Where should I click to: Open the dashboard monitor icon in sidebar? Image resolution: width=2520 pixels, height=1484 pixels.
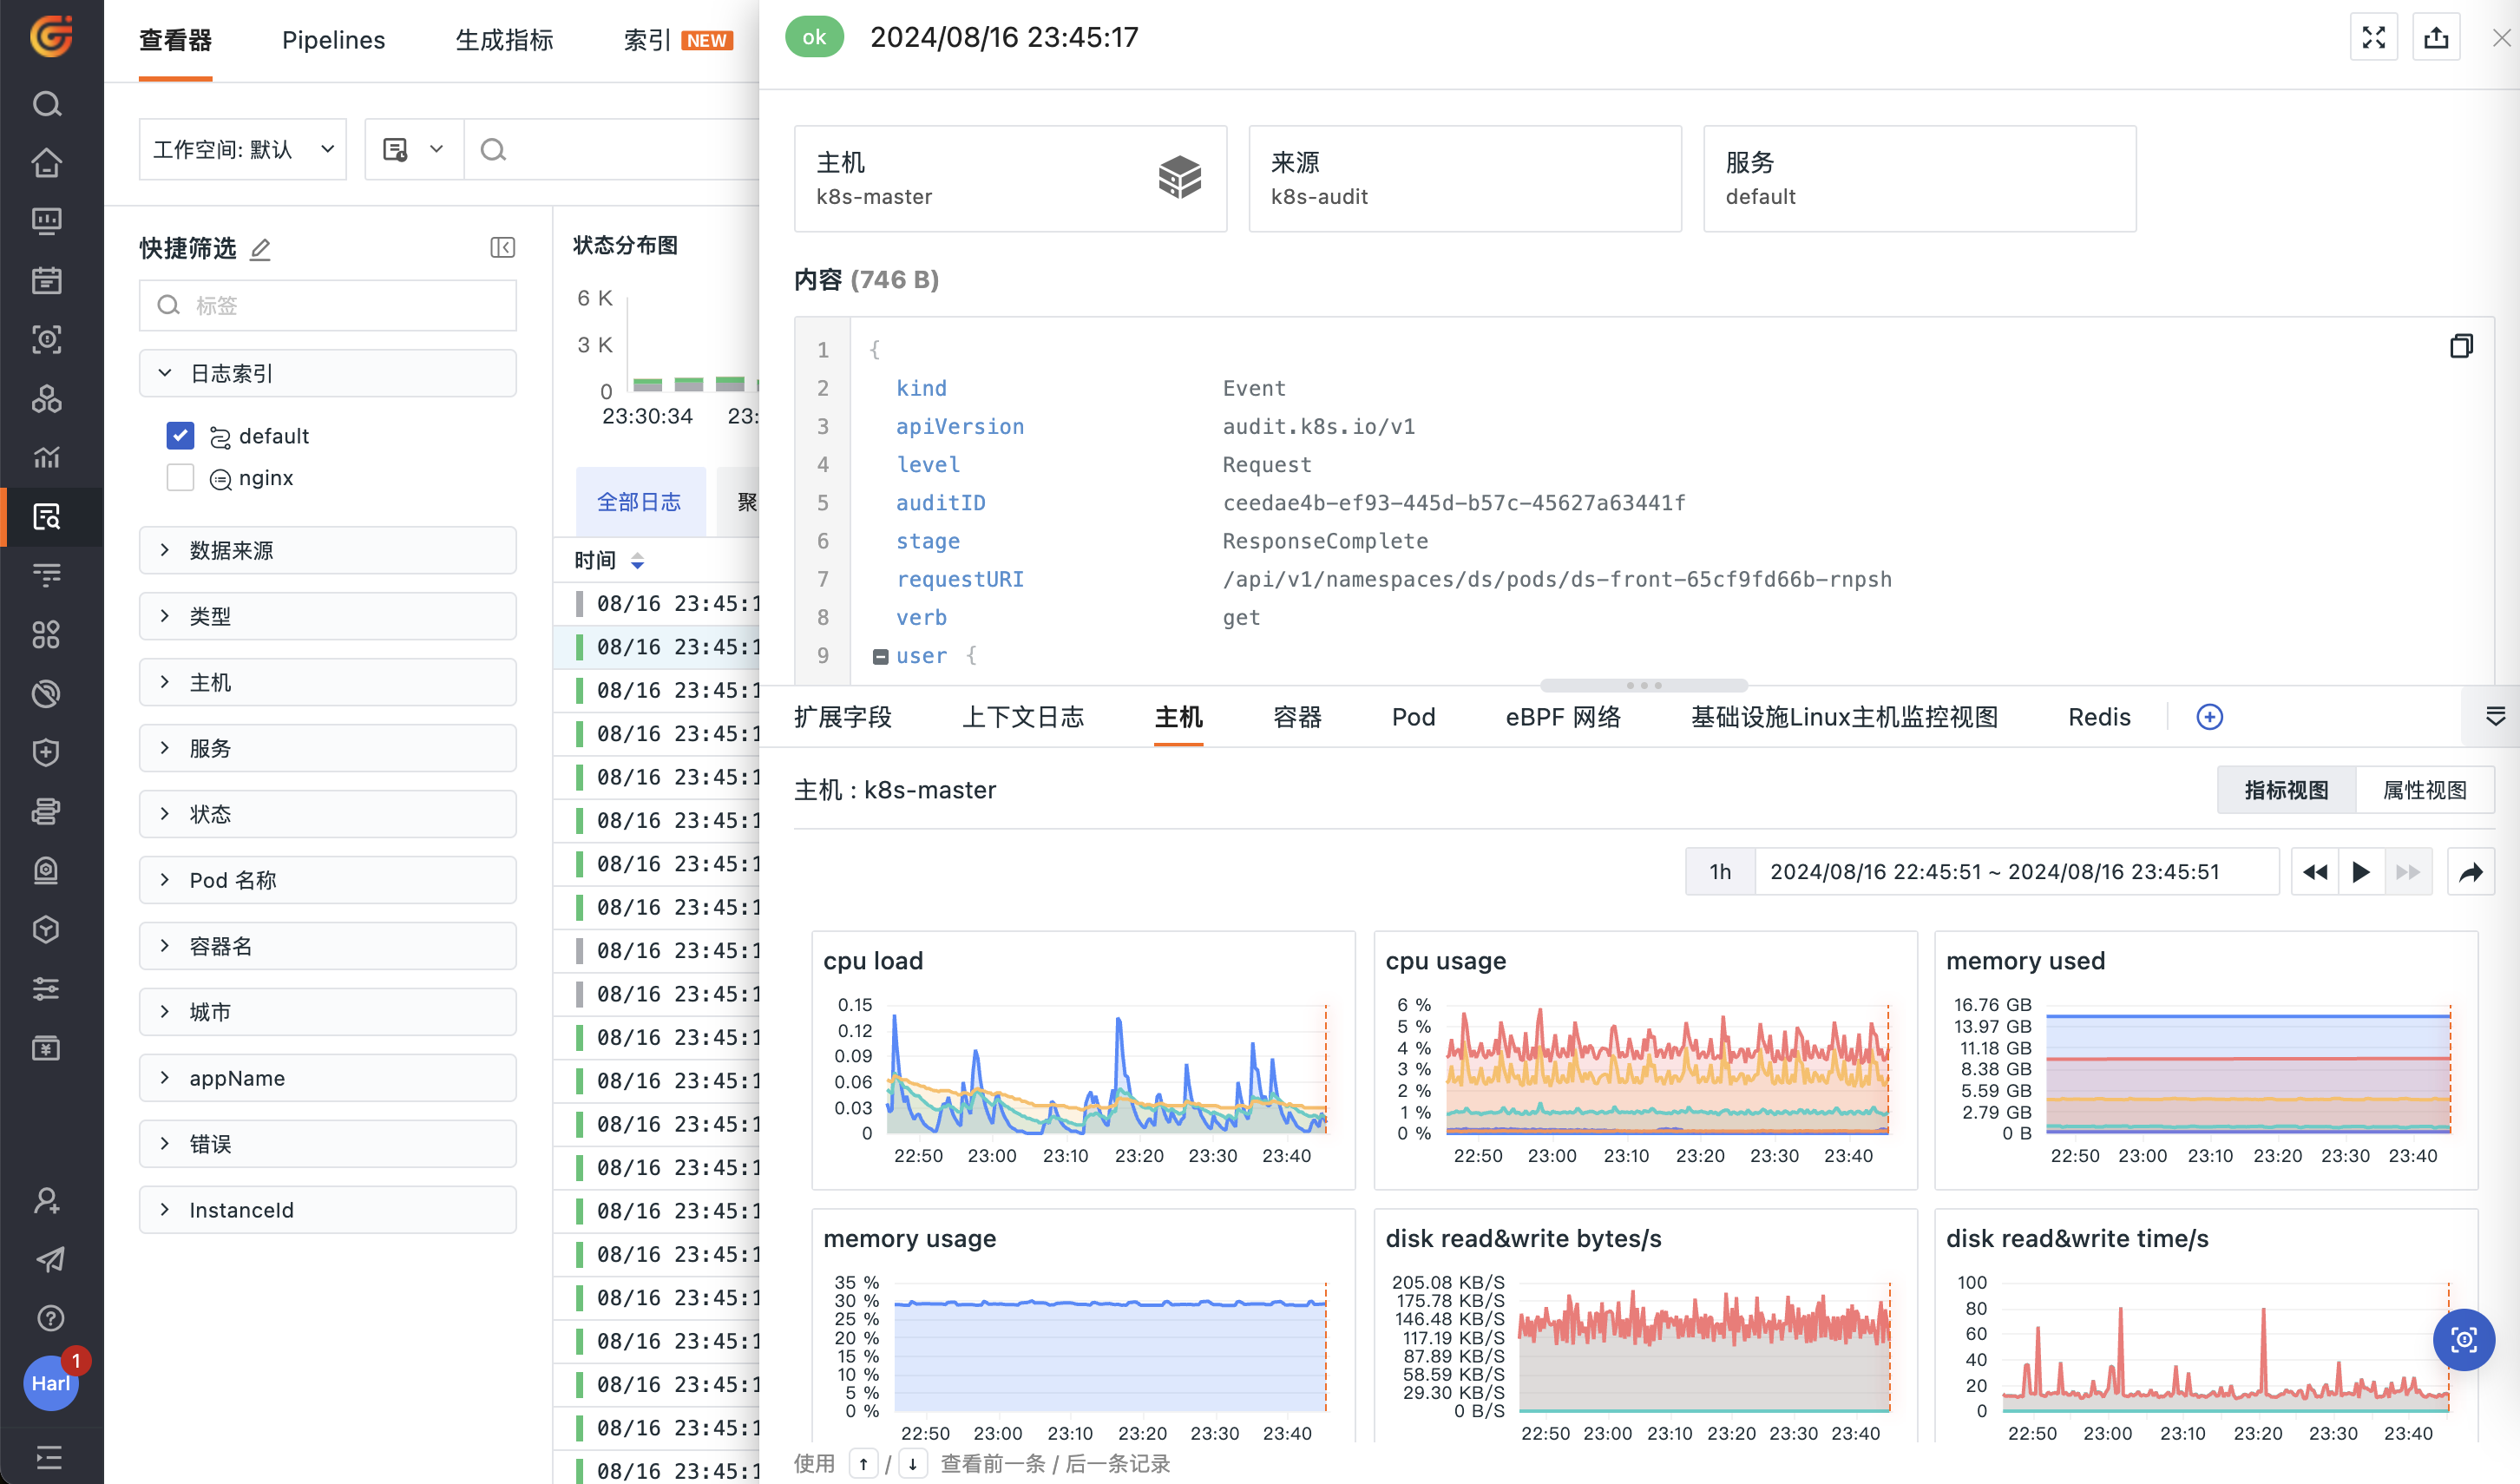pyautogui.click(x=47, y=221)
